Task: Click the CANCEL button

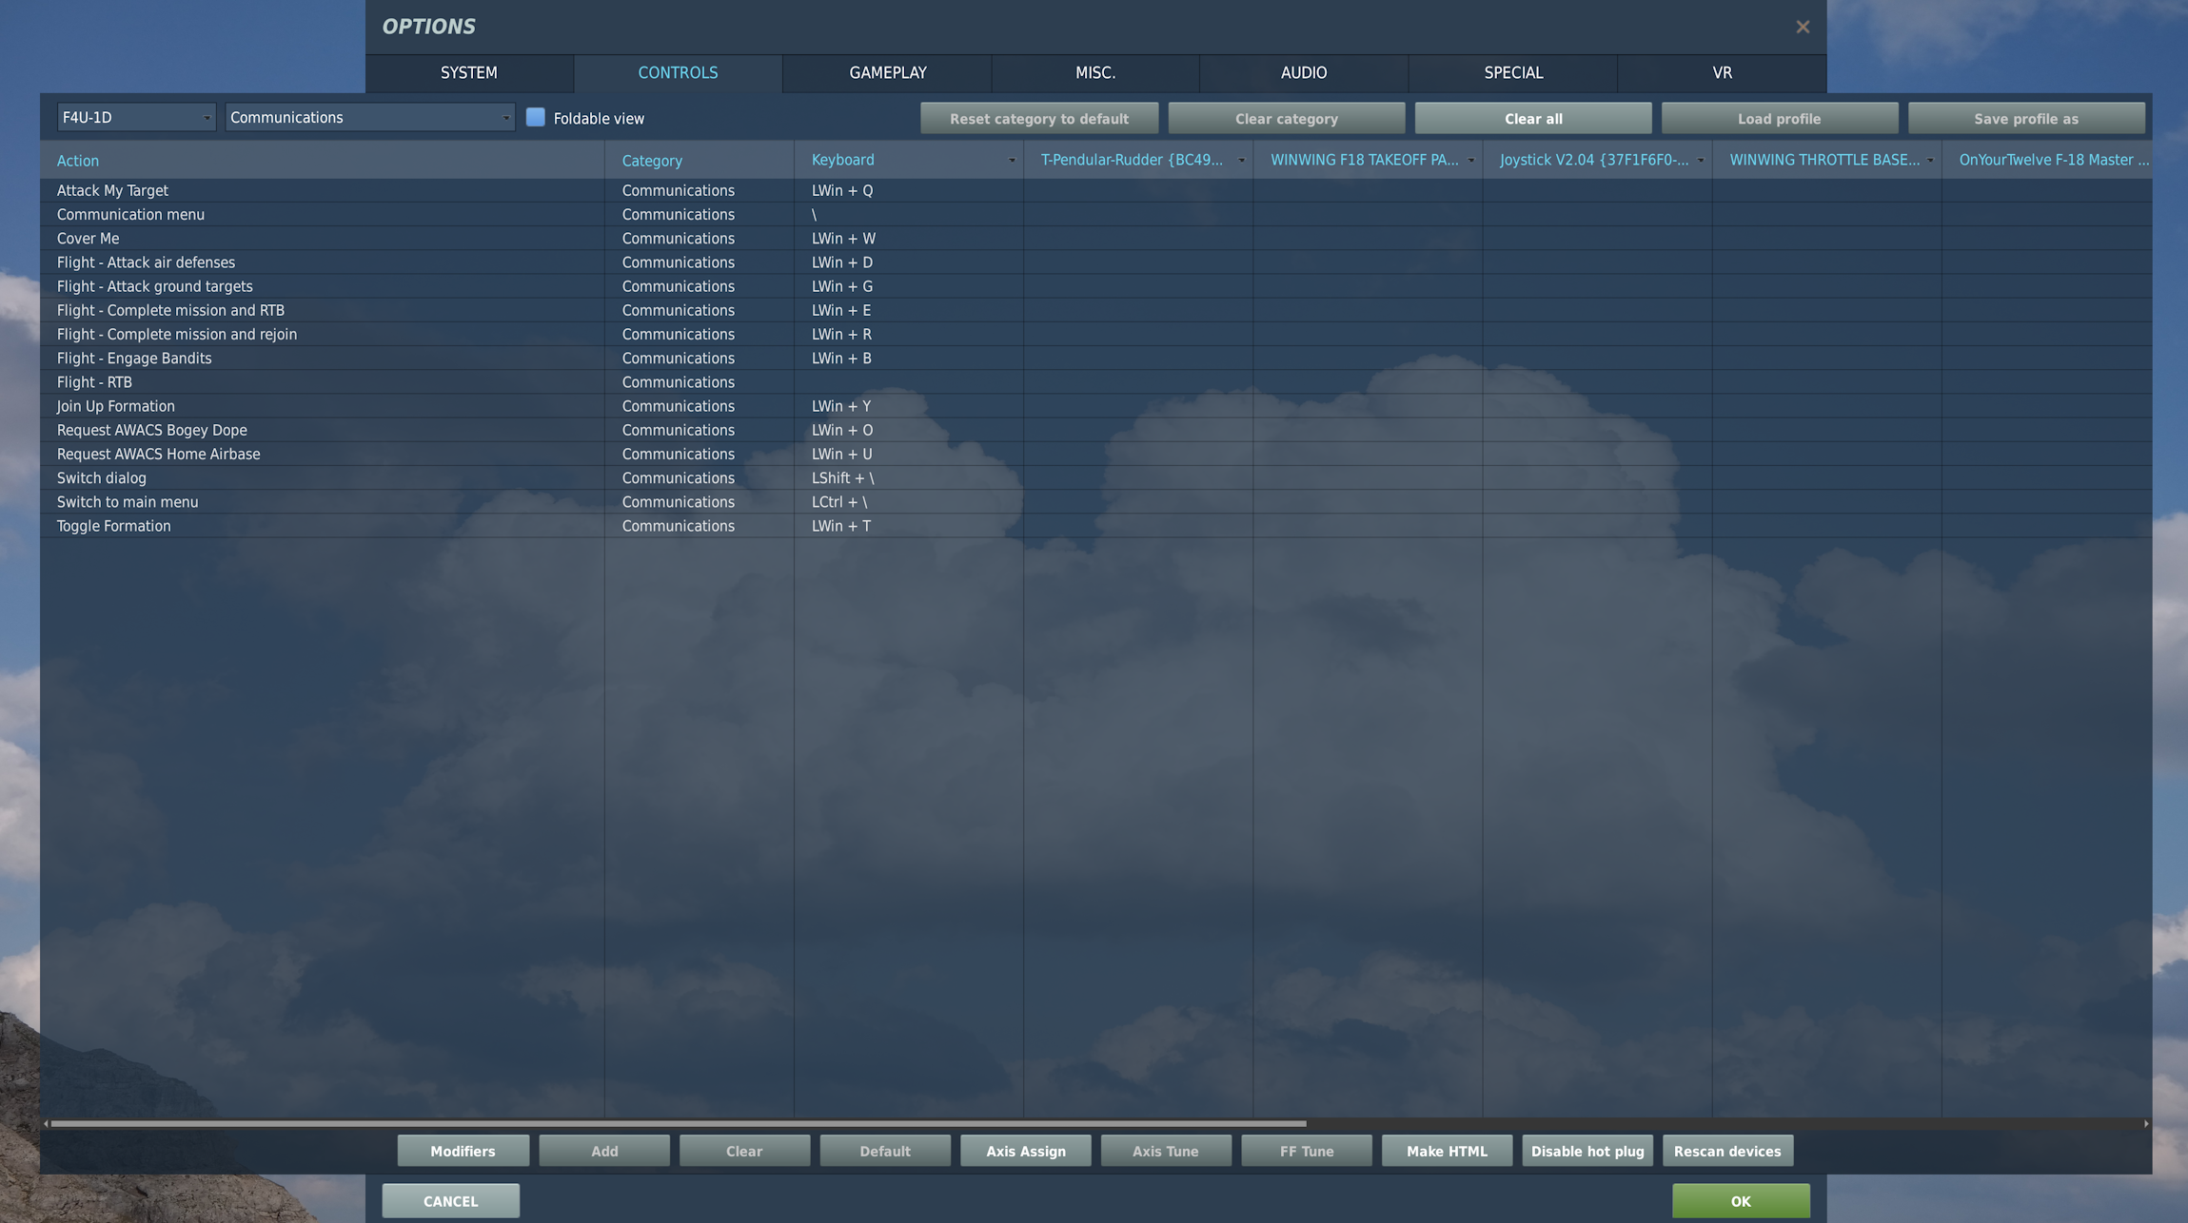Action: (x=451, y=1201)
